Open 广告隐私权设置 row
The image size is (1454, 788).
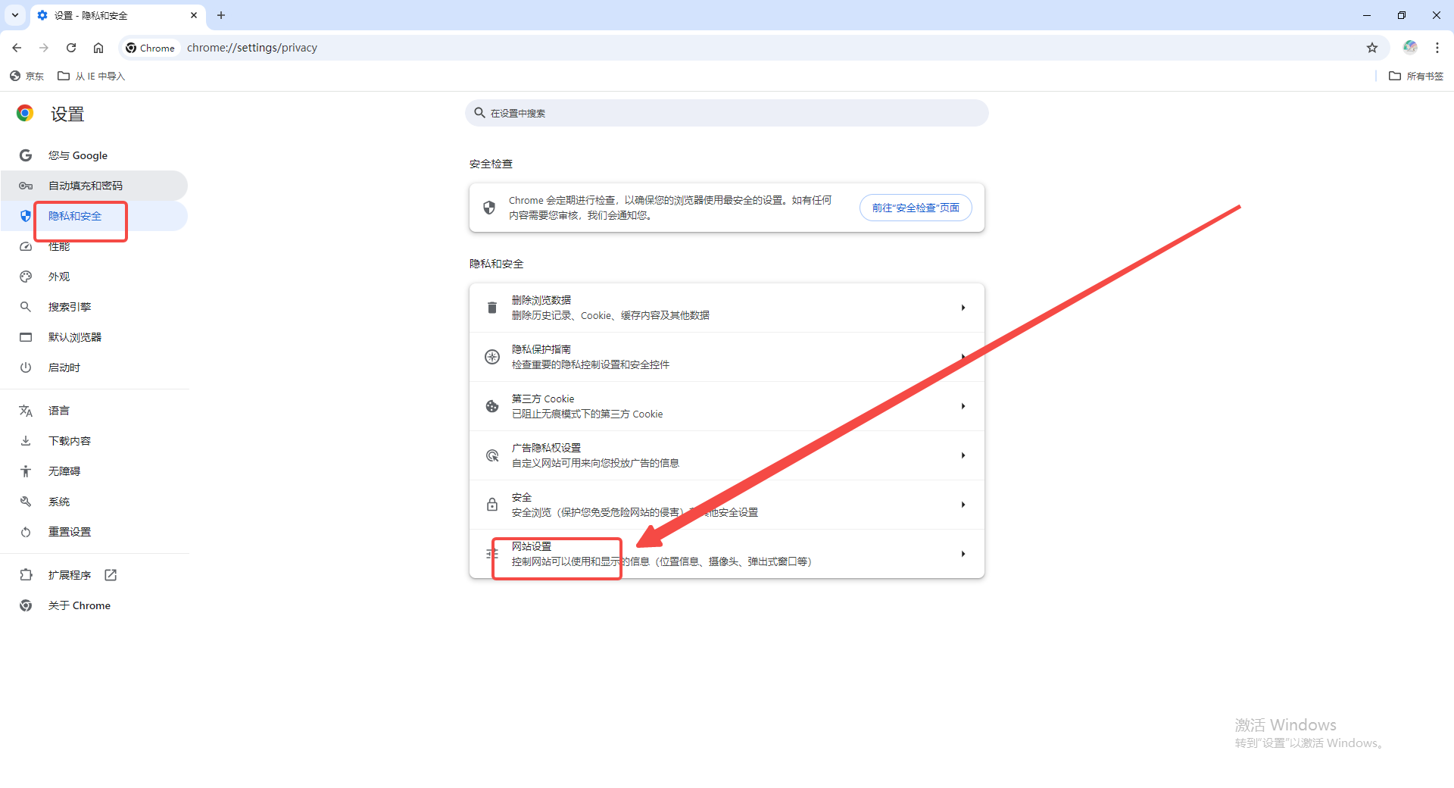click(727, 455)
